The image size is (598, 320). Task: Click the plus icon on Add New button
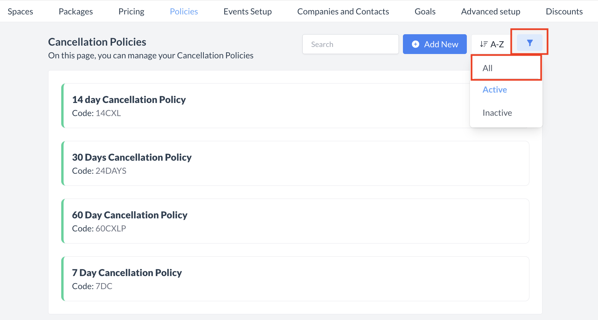click(x=416, y=44)
